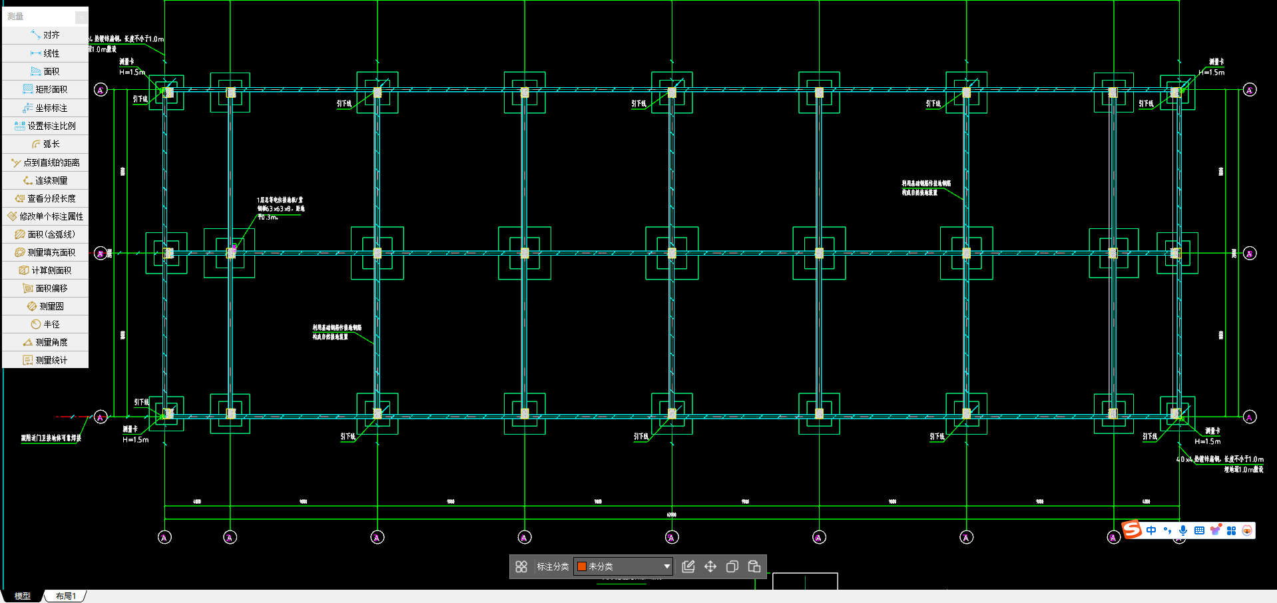The height and width of the screenshot is (603, 1277).
Task: Choose 测量填充面积 measure fill area
Action: pos(45,252)
